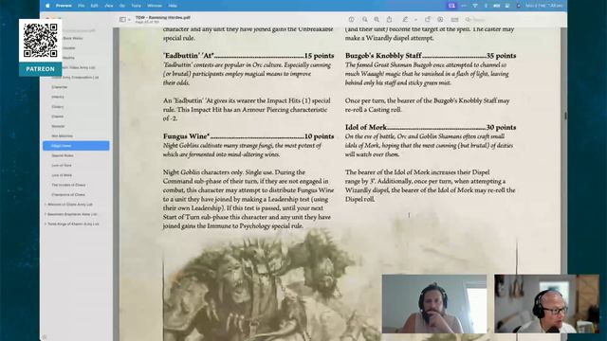Click the PATREON label under the QR code

pos(40,69)
